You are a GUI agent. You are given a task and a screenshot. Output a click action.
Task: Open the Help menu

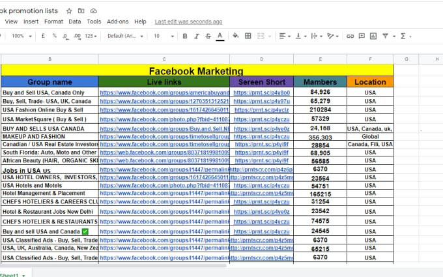coord(140,22)
